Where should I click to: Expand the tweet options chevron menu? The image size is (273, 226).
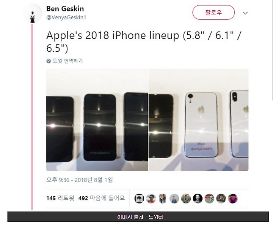coord(245,13)
